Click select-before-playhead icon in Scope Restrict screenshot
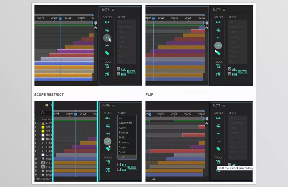The image size is (288, 187). click(x=108, y=133)
